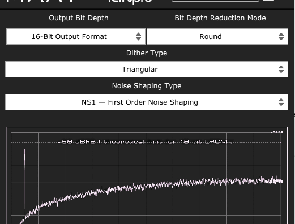This screenshot has height=224, width=295.
Task: Click the Bit Depth Reduction Mode label
Action: tap(220, 18)
